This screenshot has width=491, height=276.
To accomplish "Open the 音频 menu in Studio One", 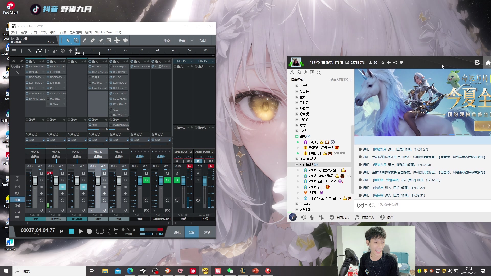I will click(63, 32).
